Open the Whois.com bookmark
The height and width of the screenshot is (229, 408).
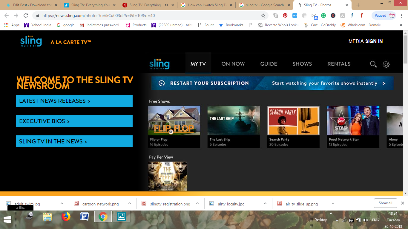(361, 25)
